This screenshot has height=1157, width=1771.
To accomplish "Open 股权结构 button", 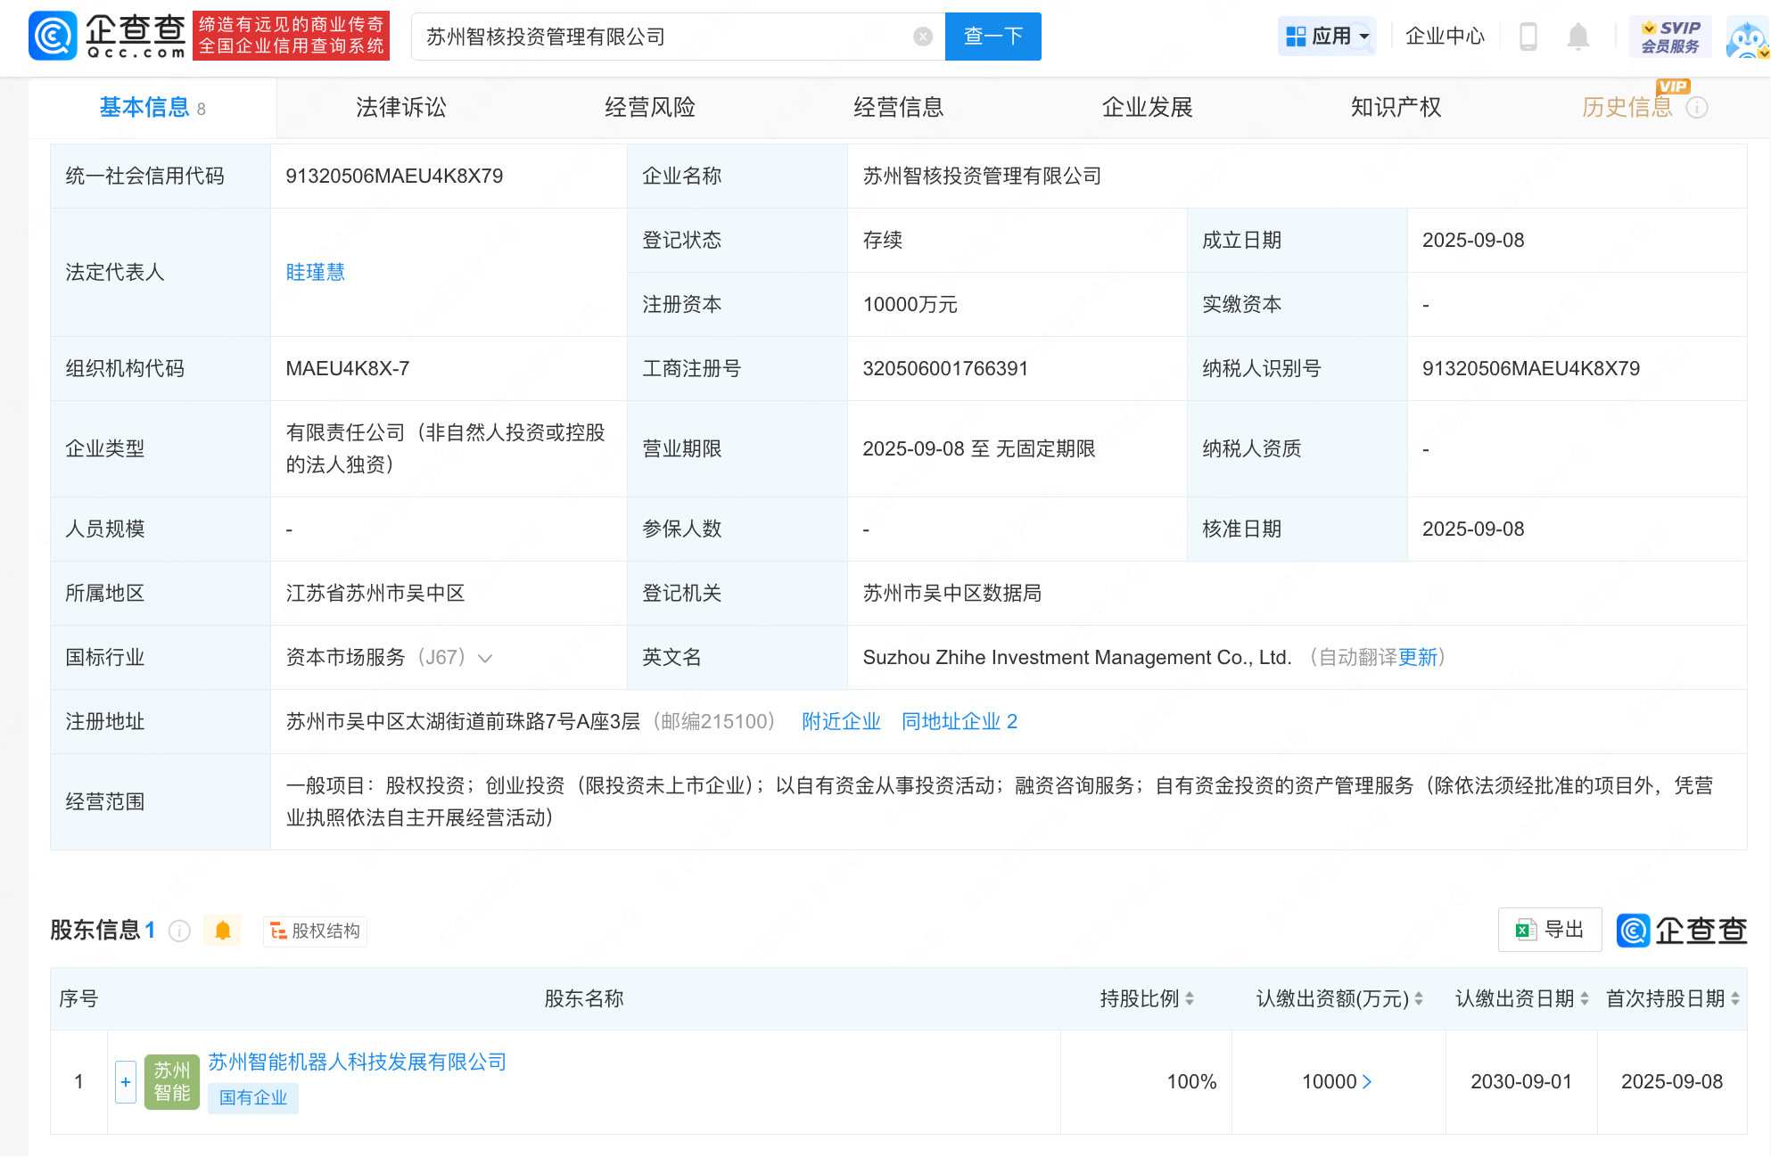I will (x=315, y=931).
